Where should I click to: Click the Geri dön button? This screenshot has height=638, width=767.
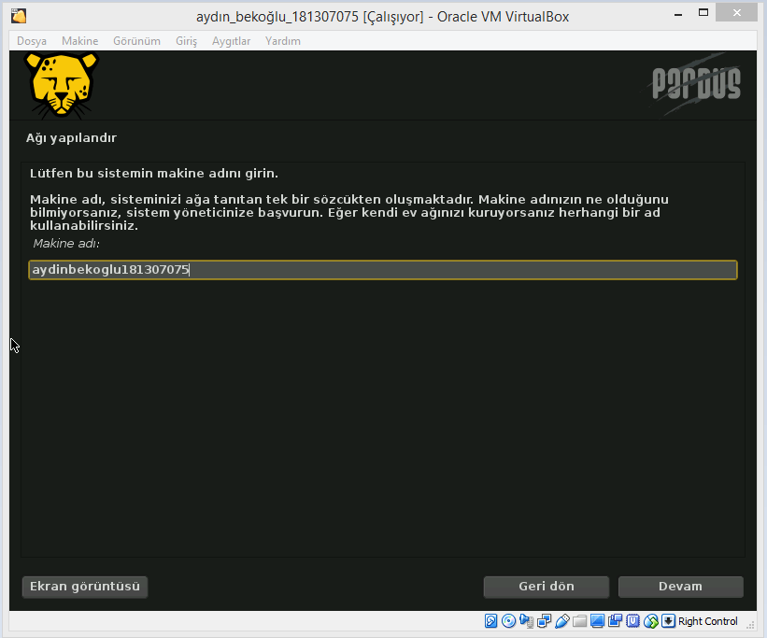click(x=547, y=586)
